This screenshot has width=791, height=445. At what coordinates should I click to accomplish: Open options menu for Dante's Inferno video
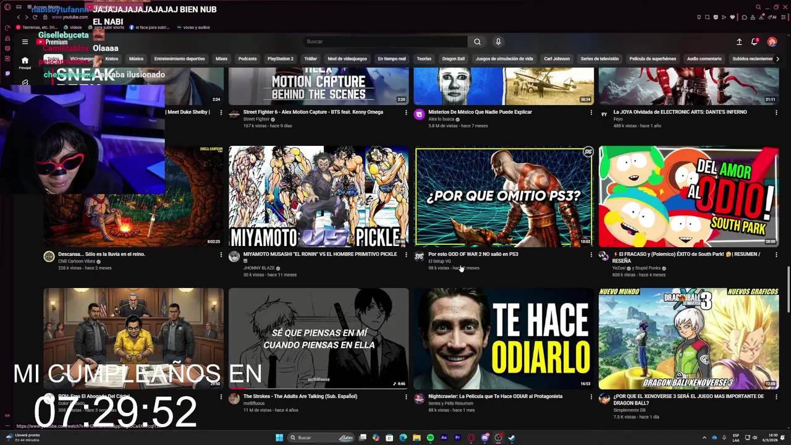tap(776, 112)
